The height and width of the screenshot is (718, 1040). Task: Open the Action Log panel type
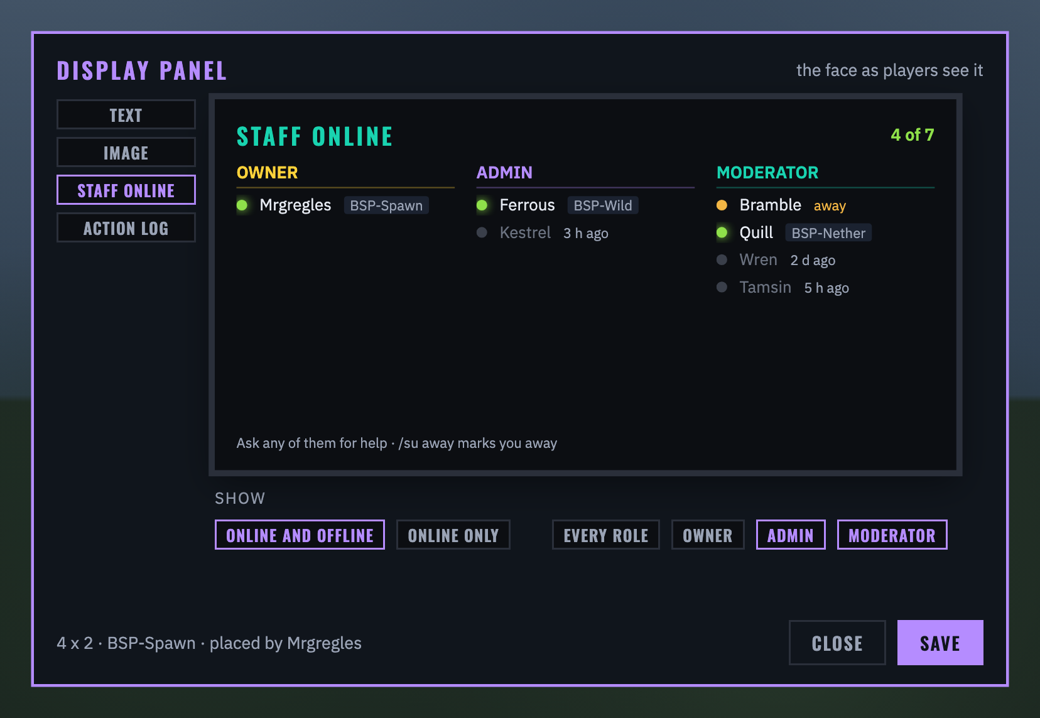(x=126, y=227)
